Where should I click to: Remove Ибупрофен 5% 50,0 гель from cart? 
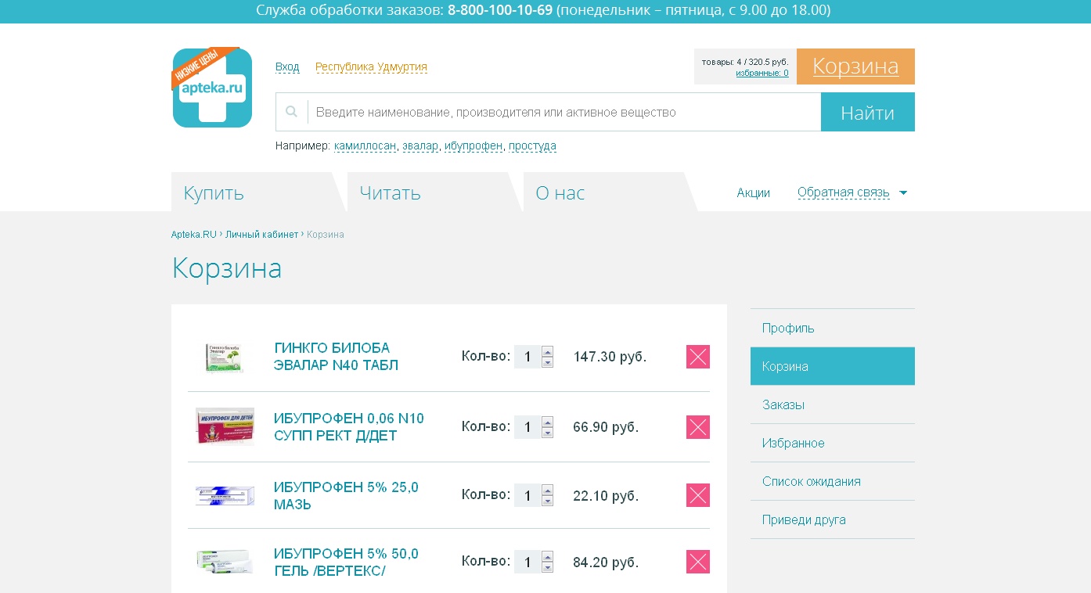click(698, 562)
